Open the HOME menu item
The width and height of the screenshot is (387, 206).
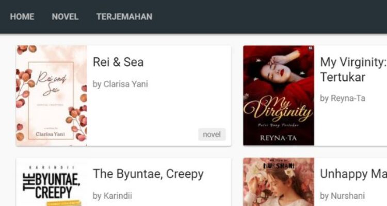[22, 16]
